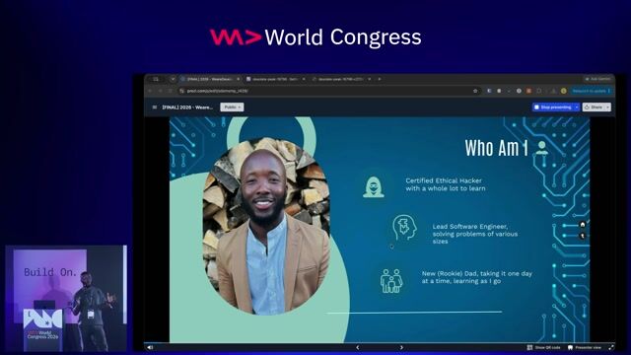Image resolution: width=631 pixels, height=355 pixels.
Task: Close the [FINAL] 2026 browser tab
Action: [239, 79]
